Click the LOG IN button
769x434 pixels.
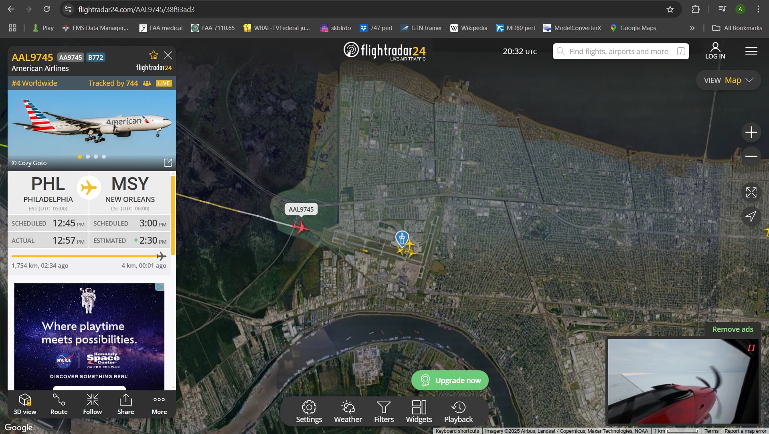715,51
